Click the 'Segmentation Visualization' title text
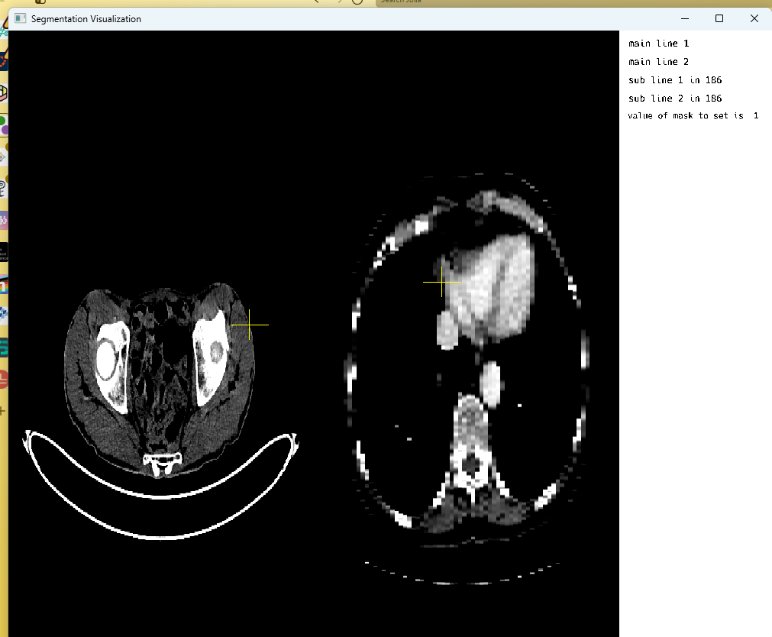Image resolution: width=772 pixels, height=637 pixels. 86,19
